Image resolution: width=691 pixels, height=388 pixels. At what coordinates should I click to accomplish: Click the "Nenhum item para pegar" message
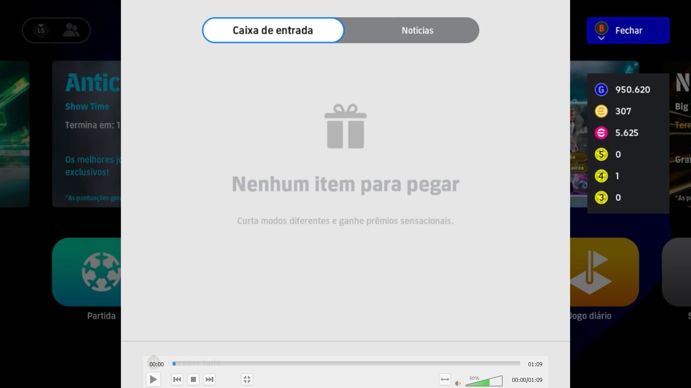pyautogui.click(x=346, y=184)
